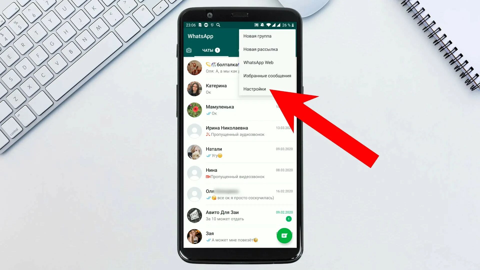Open WhatsApp camera feature
The width and height of the screenshot is (480, 270).
click(189, 50)
